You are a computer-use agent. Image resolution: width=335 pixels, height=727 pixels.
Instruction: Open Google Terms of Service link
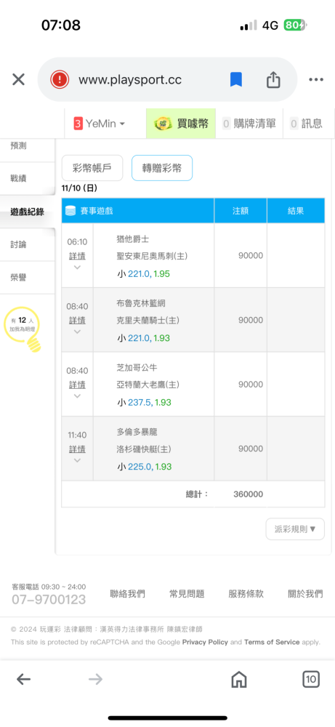(272, 642)
